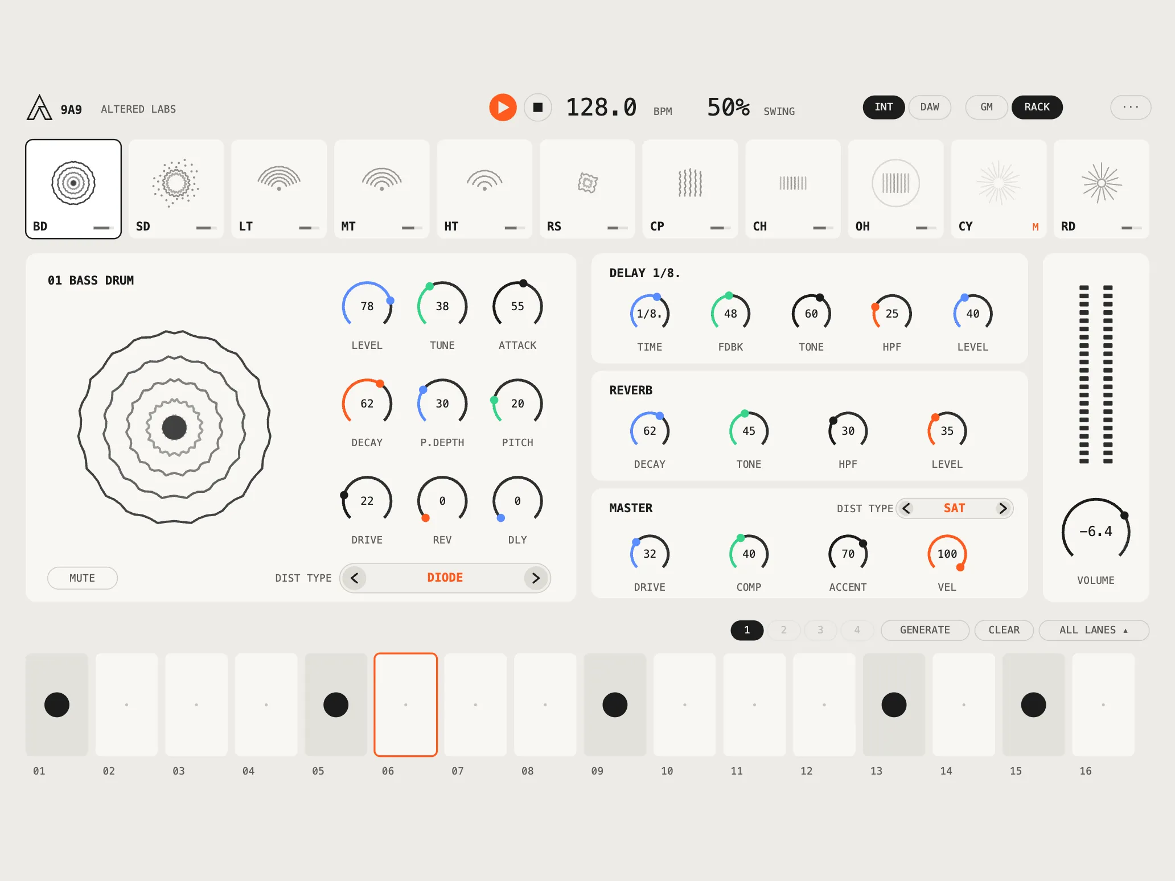The height and width of the screenshot is (881, 1175).
Task: Toggle step 06 in the sequencer
Action: pyautogui.click(x=405, y=705)
